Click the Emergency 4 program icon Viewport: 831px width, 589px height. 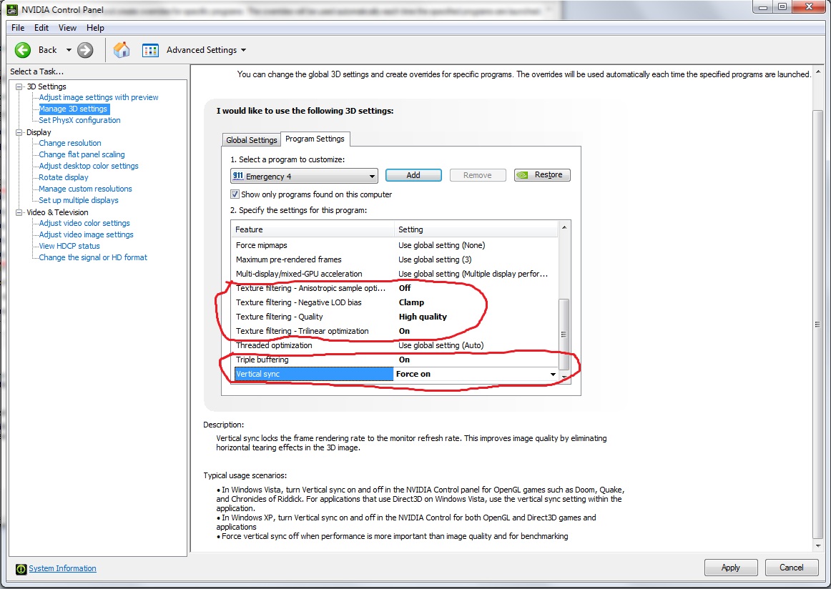click(x=238, y=176)
